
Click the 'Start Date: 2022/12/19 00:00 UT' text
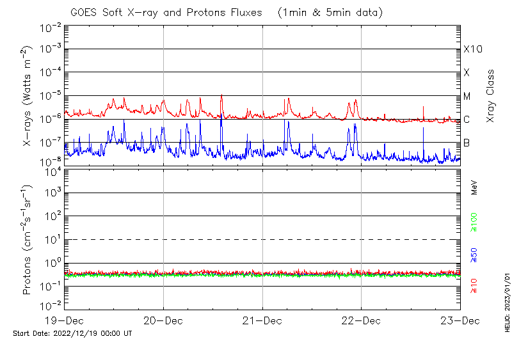pyautogui.click(x=72, y=333)
